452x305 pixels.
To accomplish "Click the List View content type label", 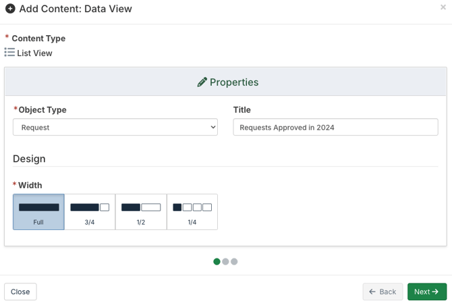I will tap(34, 53).
